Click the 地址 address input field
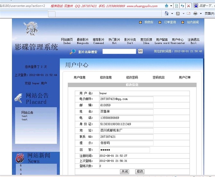The width and height of the screenshot is (215, 177). (126, 131)
